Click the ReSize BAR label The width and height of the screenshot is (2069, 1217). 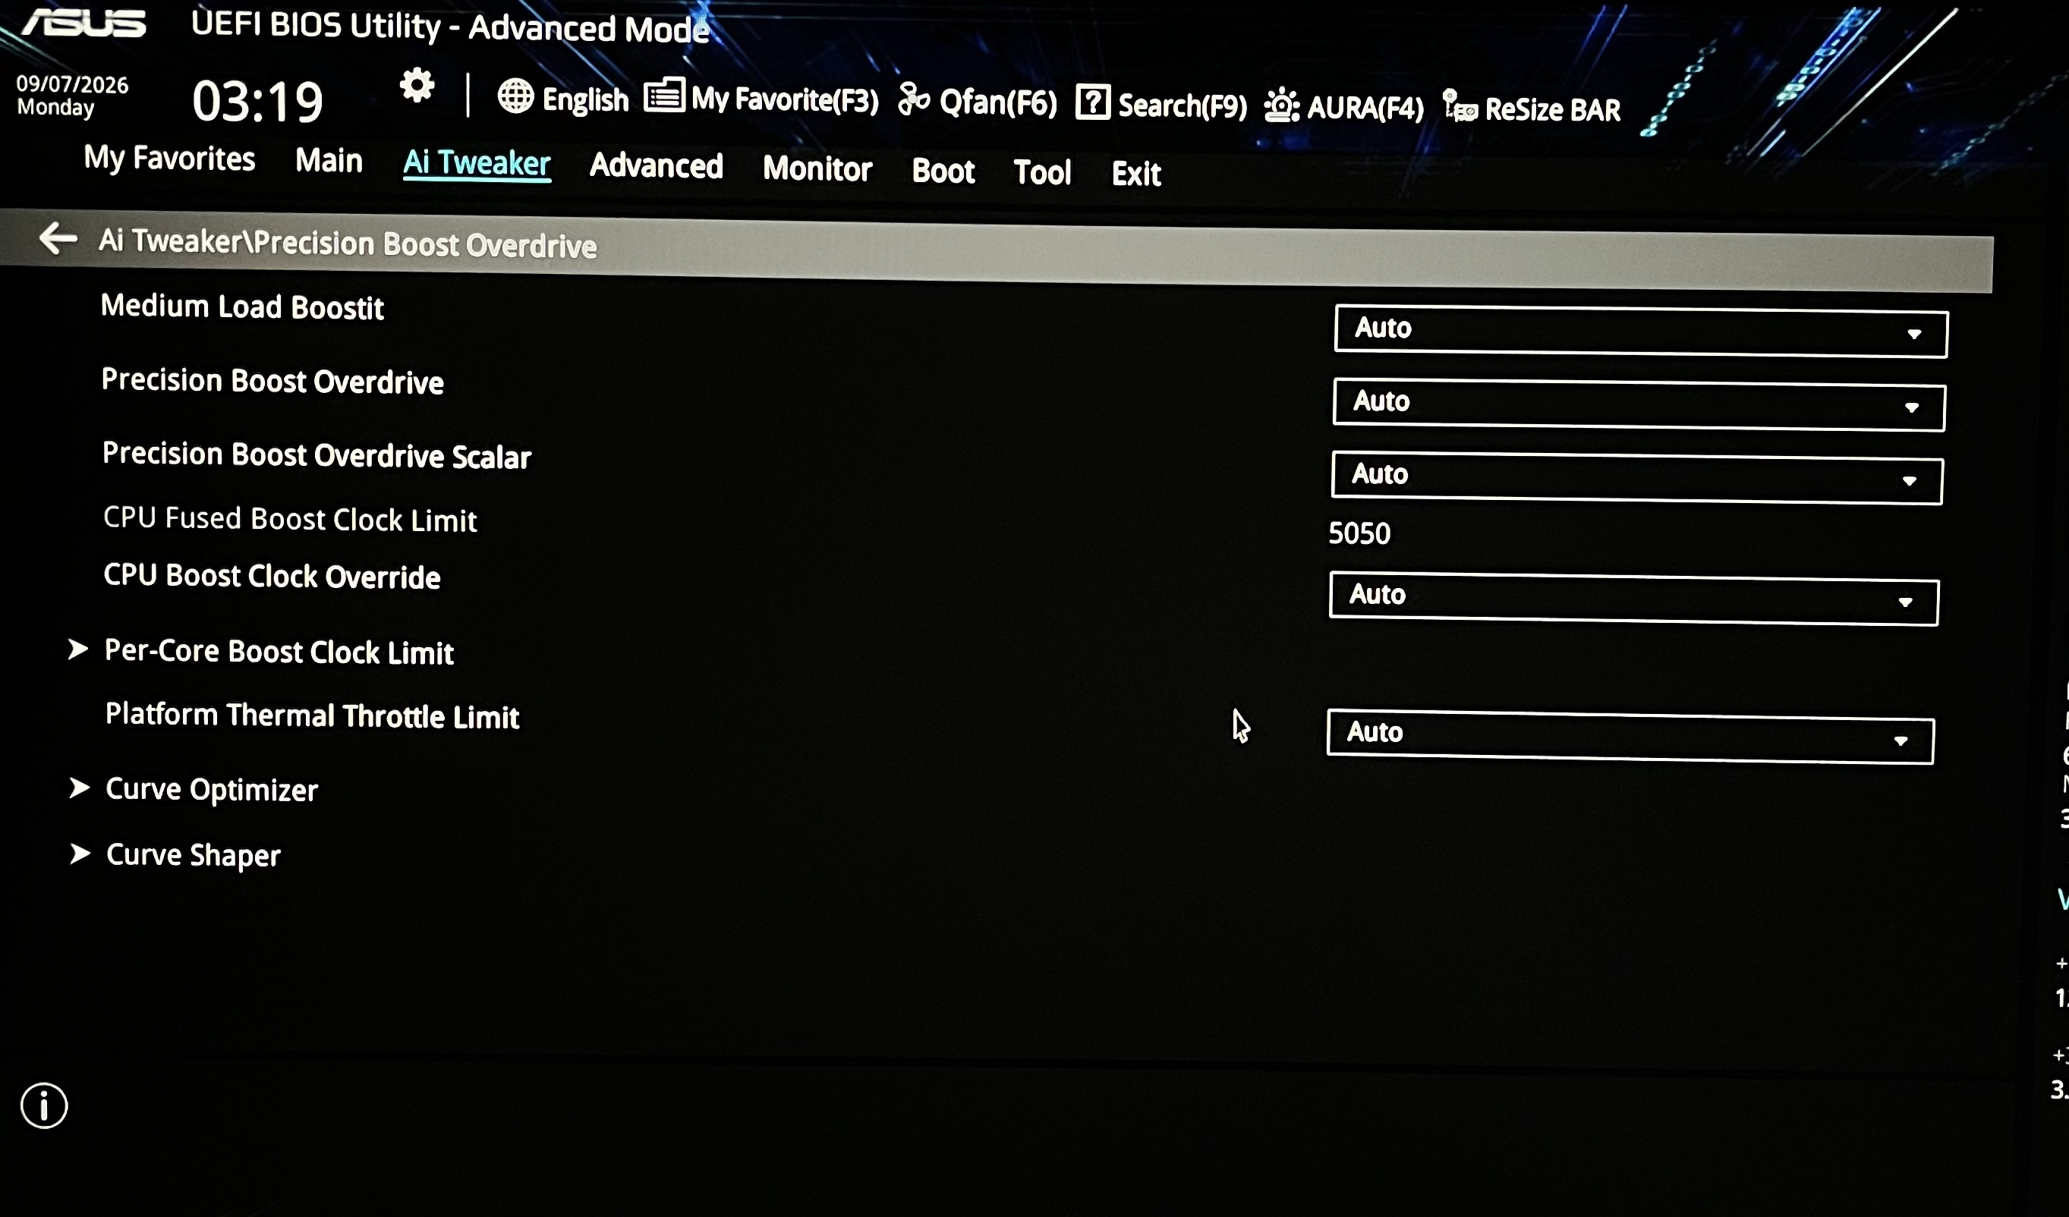pos(1553,109)
